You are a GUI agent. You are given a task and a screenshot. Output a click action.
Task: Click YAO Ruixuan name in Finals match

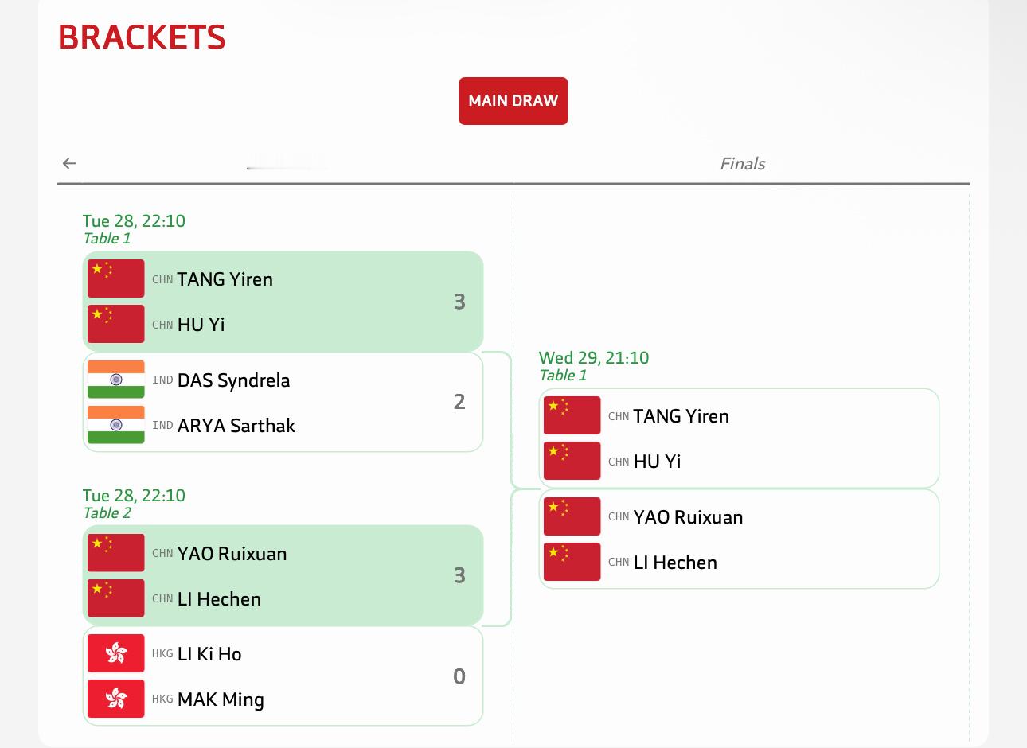click(688, 517)
